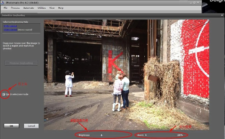
Task: Open the Help menu
Action: (x=61, y=8)
